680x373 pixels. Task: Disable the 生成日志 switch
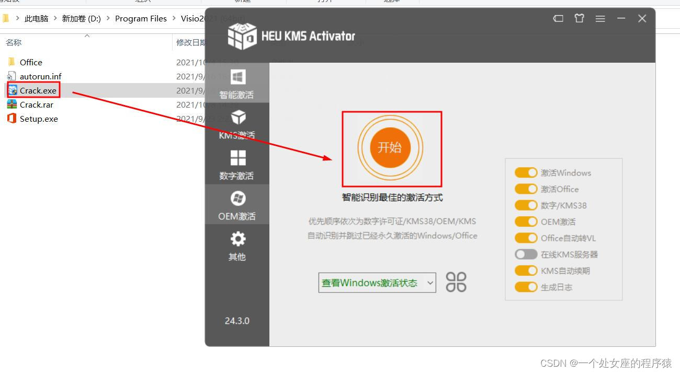526,287
